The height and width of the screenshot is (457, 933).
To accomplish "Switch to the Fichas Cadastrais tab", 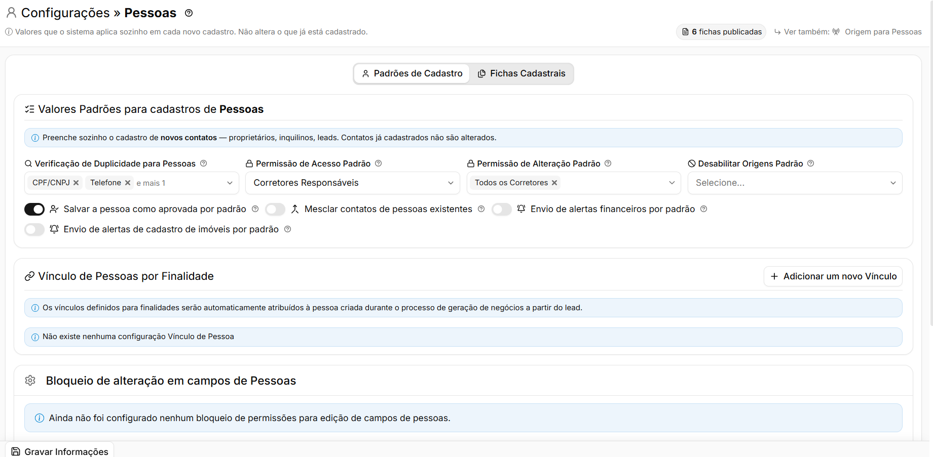I will (x=521, y=74).
